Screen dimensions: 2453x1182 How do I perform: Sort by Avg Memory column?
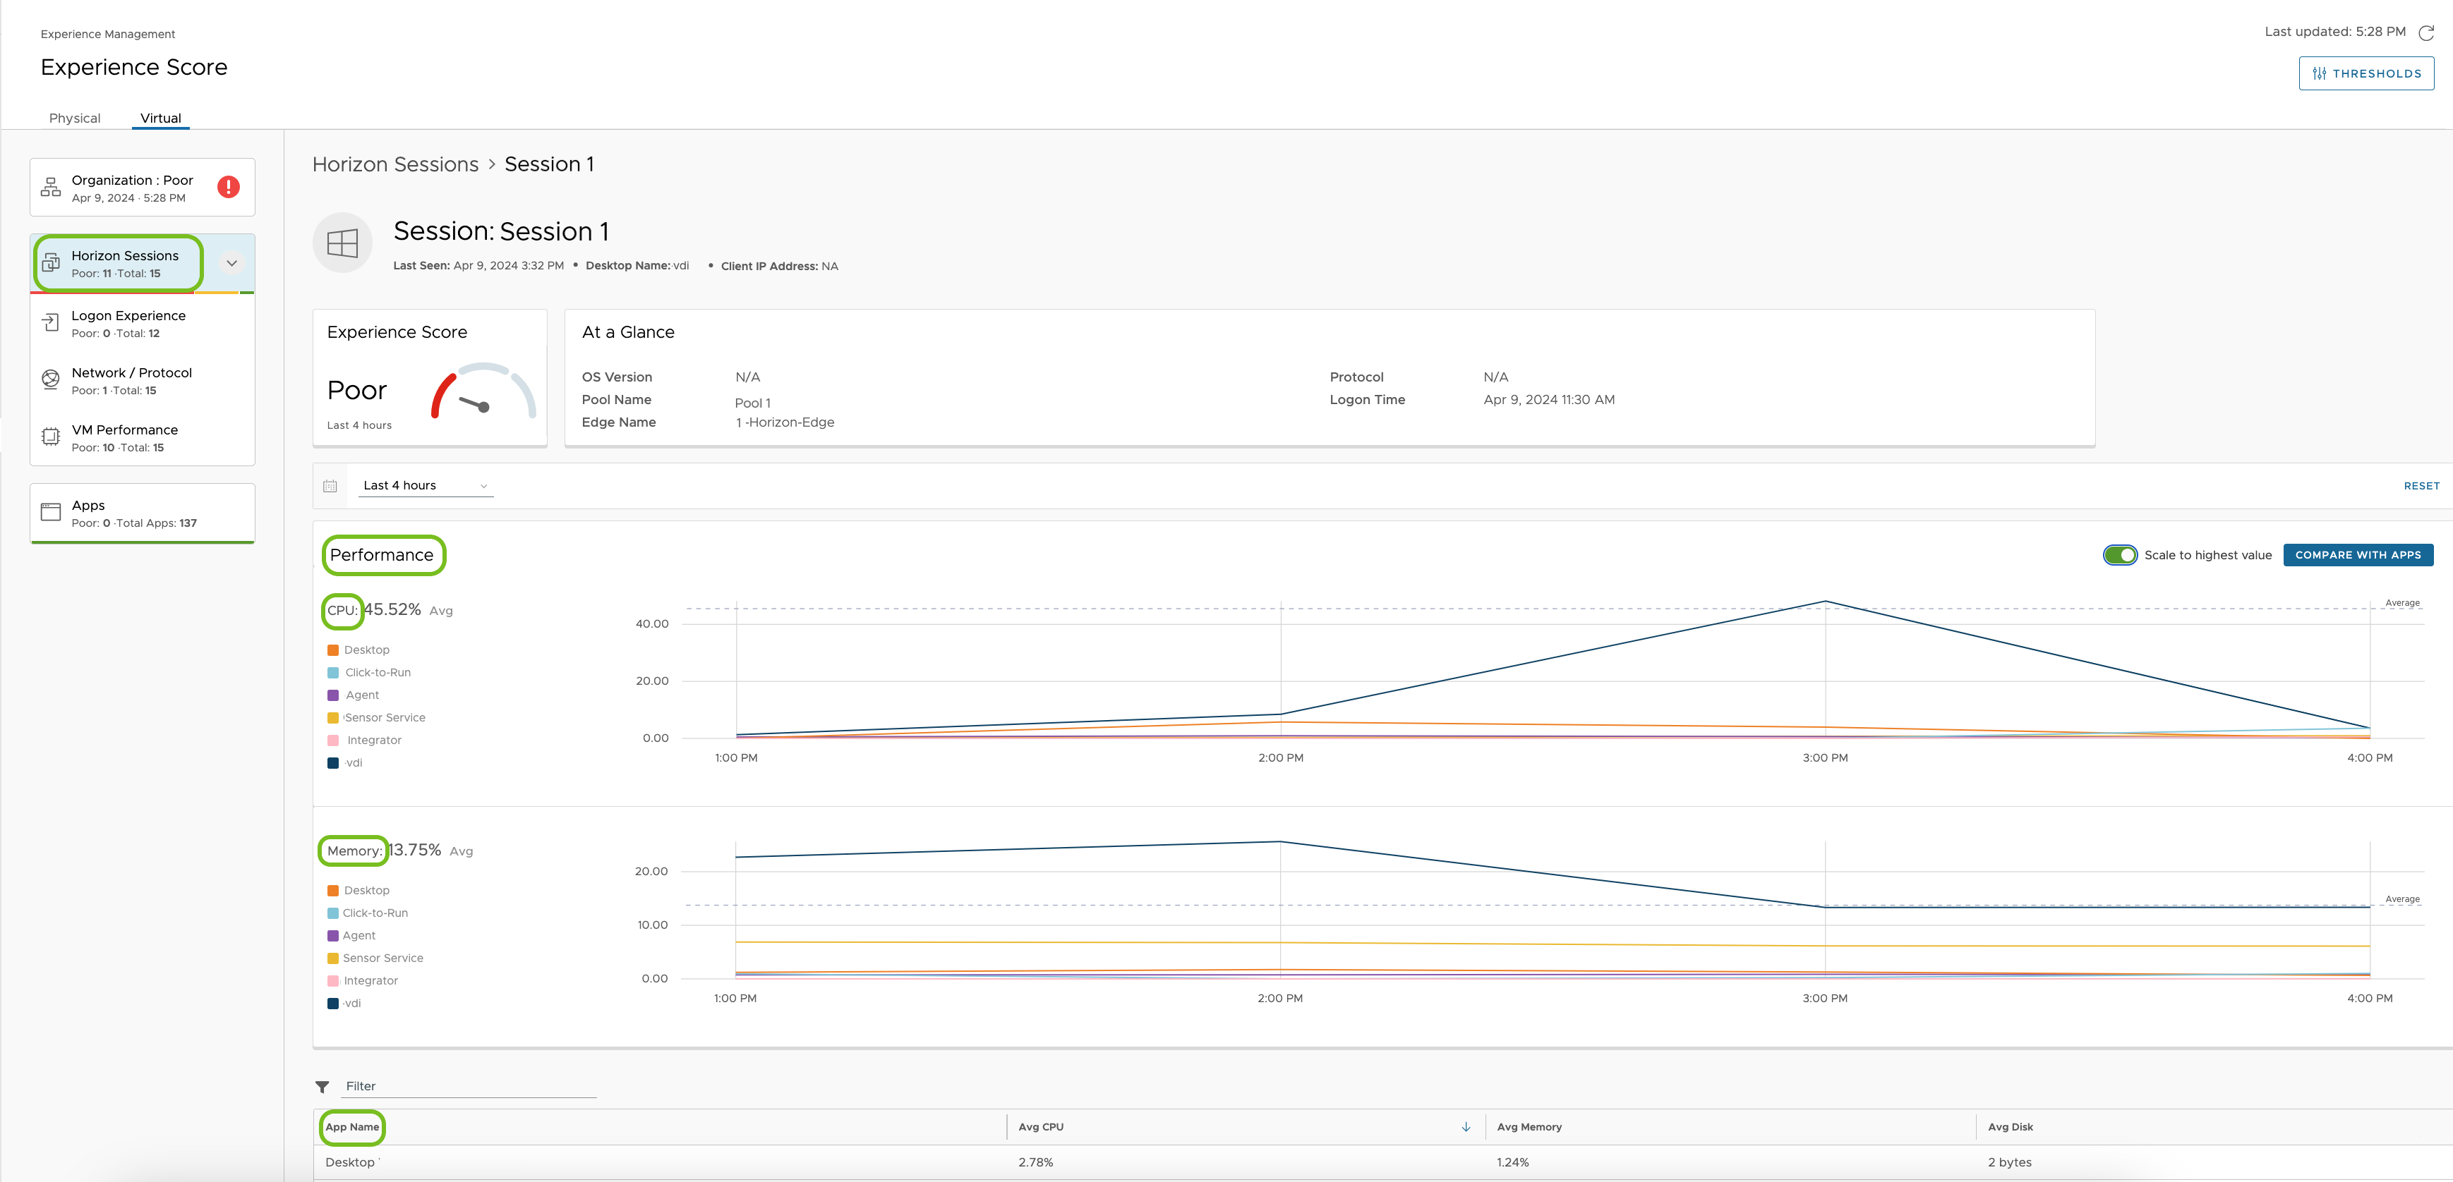click(1529, 1128)
